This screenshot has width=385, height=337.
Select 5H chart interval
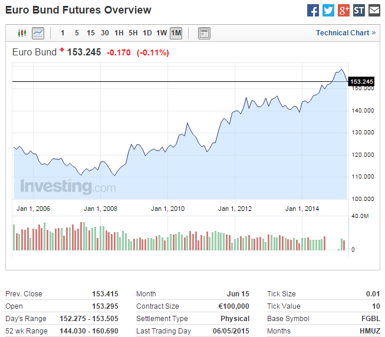click(133, 33)
